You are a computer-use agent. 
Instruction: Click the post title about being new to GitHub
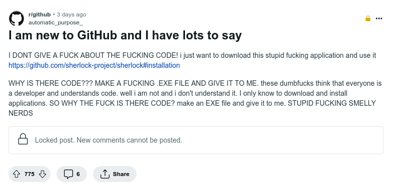pyautogui.click(x=125, y=35)
